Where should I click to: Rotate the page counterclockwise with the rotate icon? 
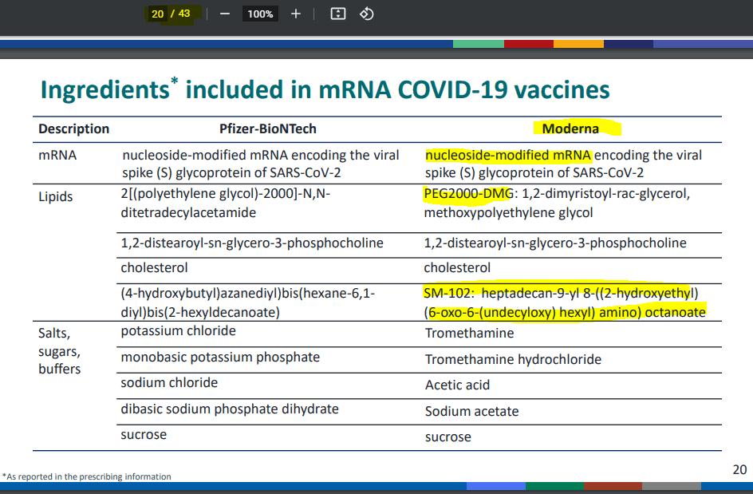366,14
